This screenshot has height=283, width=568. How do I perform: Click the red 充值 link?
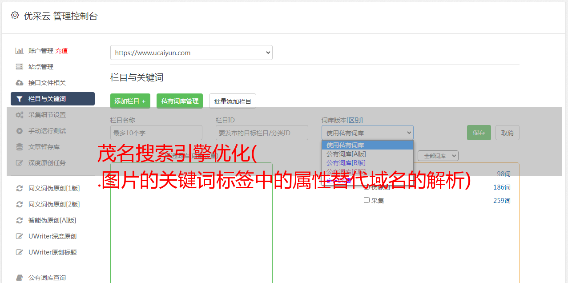click(x=61, y=51)
